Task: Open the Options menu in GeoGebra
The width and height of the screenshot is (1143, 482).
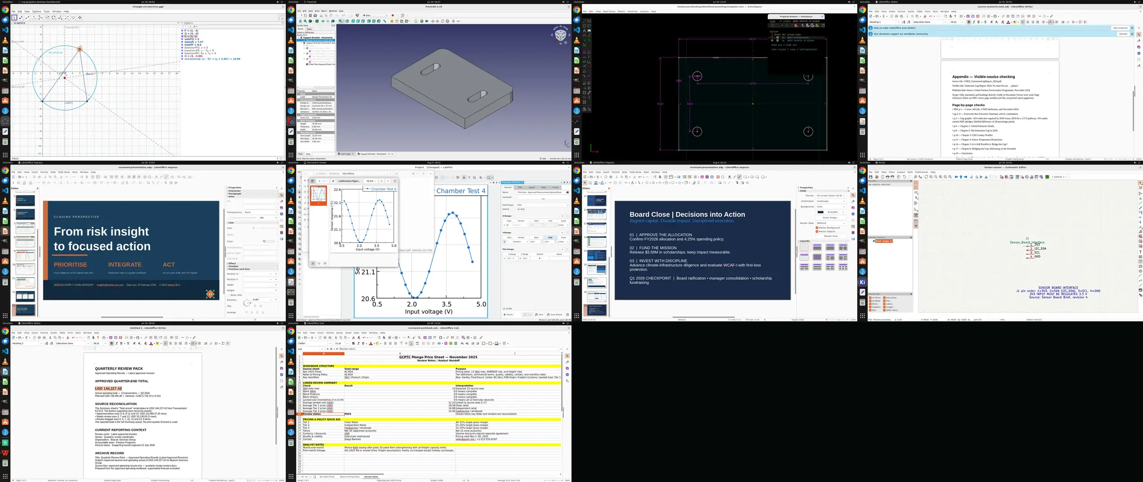Action: [x=36, y=12]
